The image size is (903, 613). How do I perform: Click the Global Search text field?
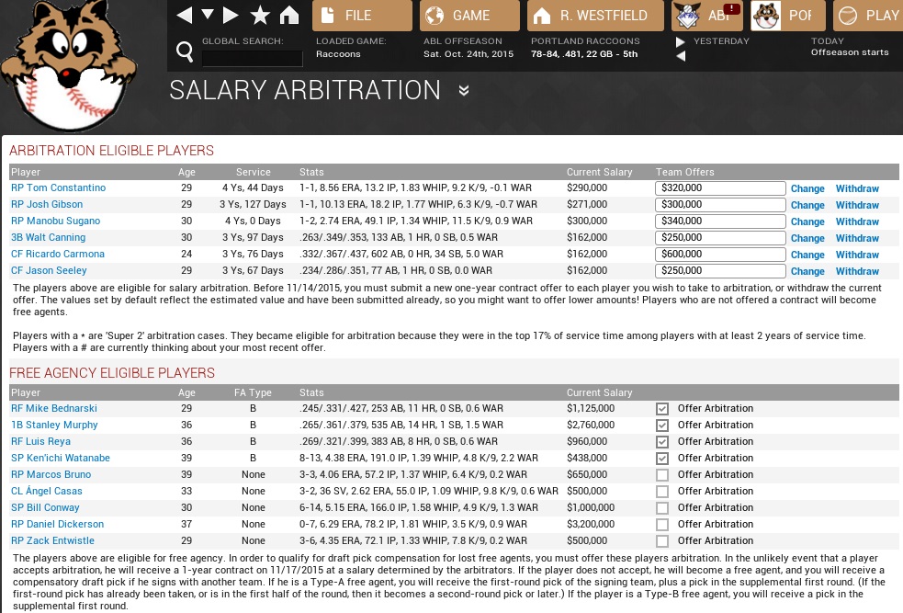click(x=252, y=58)
